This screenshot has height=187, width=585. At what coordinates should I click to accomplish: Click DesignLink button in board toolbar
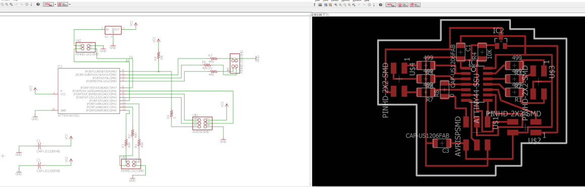click(x=391, y=5)
